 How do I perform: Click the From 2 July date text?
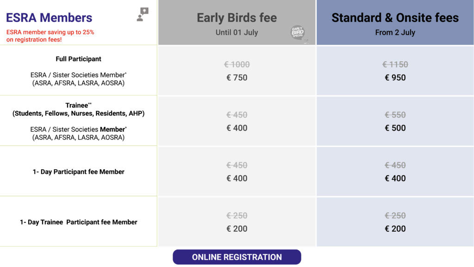pos(395,32)
